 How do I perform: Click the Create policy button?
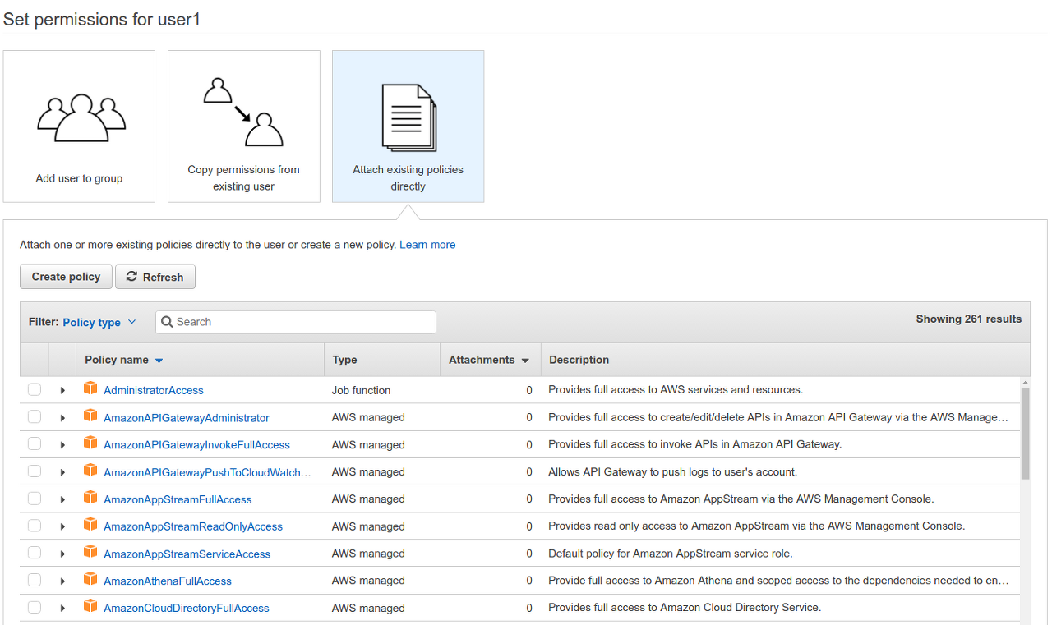[x=66, y=277]
